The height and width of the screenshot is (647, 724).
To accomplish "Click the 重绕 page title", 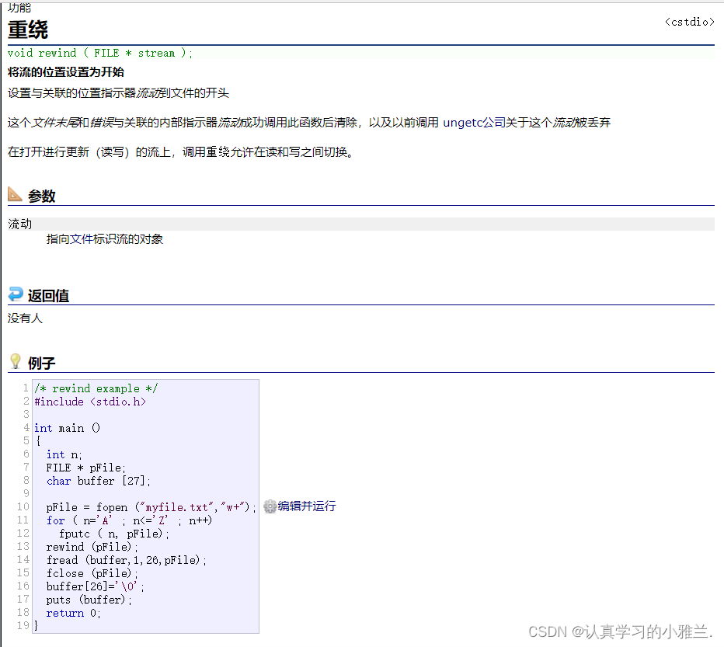I will (28, 30).
